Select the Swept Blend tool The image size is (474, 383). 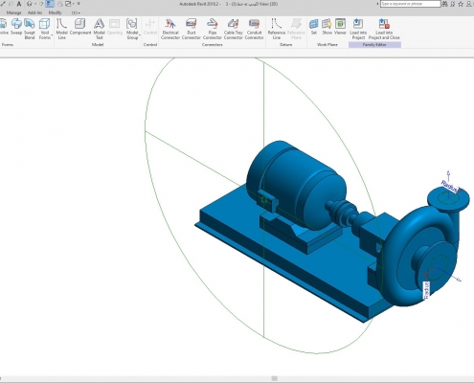click(30, 29)
